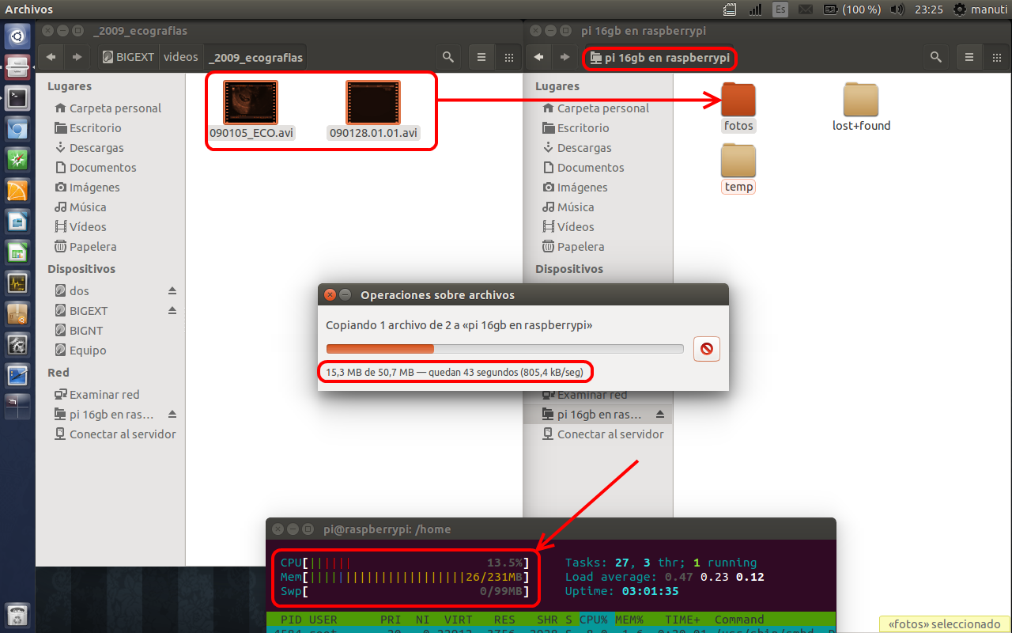Go back in left file window

click(51, 57)
